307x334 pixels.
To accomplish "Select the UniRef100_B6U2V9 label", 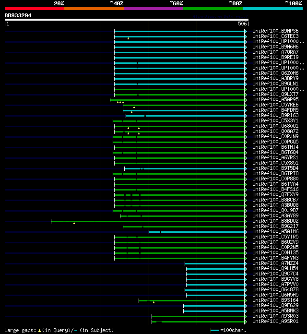I will (275, 242).
